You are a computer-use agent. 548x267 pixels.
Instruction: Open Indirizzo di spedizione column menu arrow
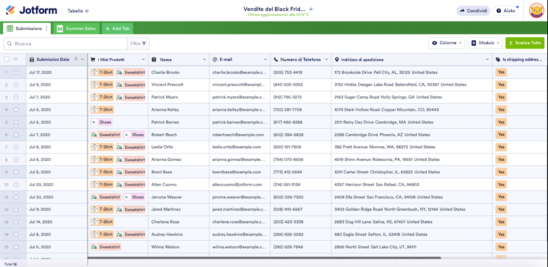487,59
